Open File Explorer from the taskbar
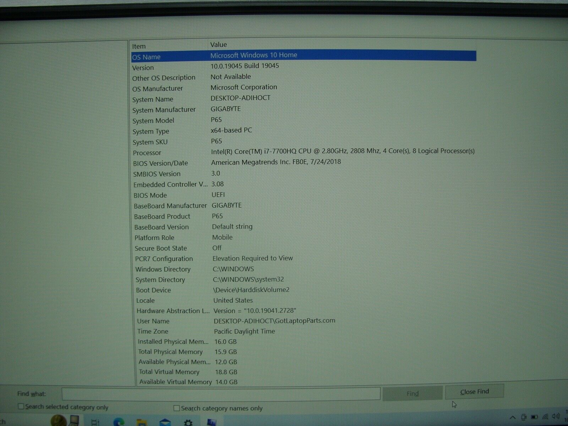Image resolution: width=568 pixels, height=426 pixels. pos(142,422)
